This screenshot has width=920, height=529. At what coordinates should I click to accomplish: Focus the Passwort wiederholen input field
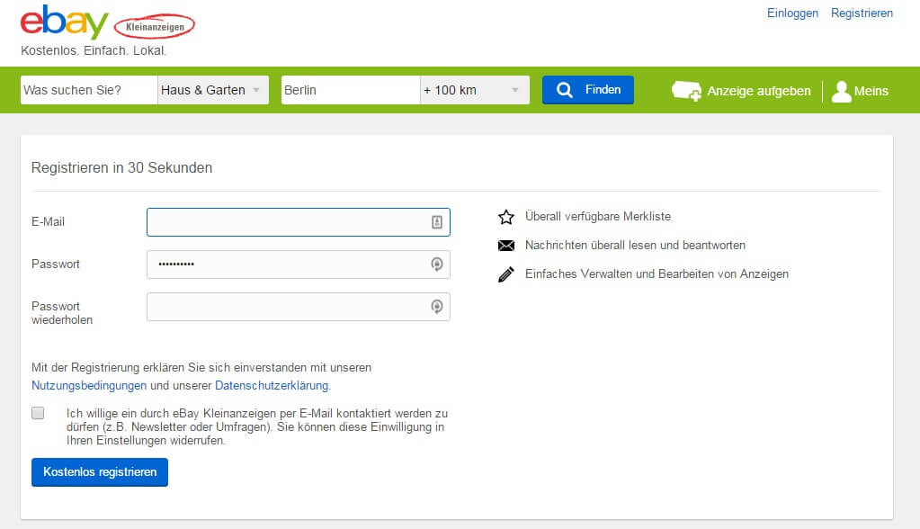pos(298,307)
